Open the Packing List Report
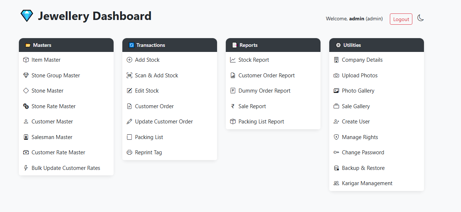 click(261, 121)
